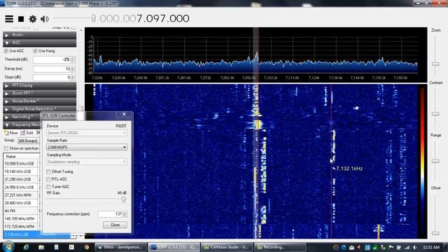This screenshot has height=252, width=448.
Task: Open the Sample Rate dropdown
Action: pos(87,148)
